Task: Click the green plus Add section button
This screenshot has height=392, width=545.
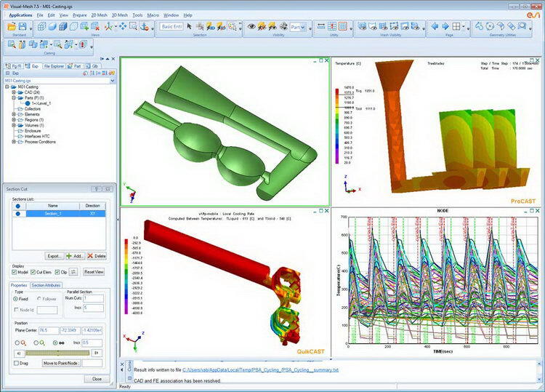Action: coord(75,256)
